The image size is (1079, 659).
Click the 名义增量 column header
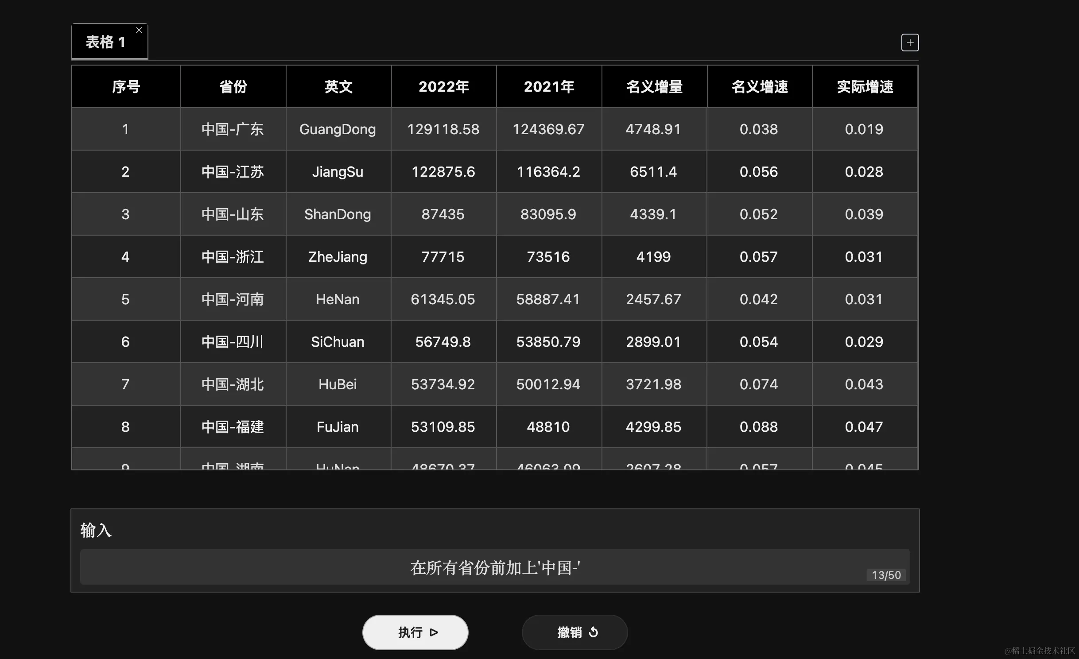tap(654, 86)
